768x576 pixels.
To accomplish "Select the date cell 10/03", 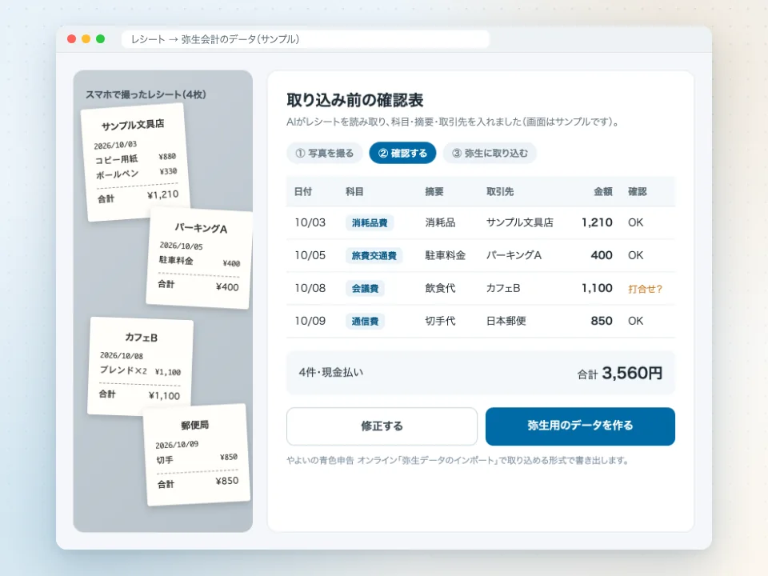I will 310,222.
